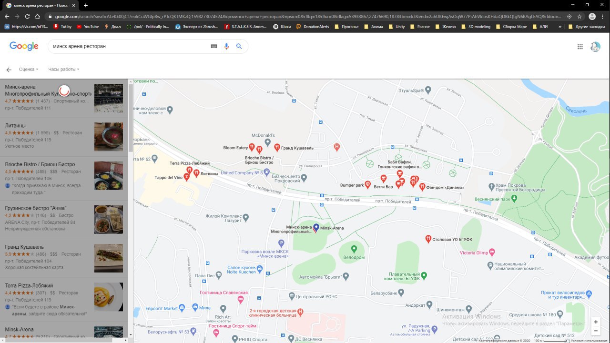Click the Victoria Olimp hotel marker
Viewport: 610px width, 343px height.
pos(492,252)
